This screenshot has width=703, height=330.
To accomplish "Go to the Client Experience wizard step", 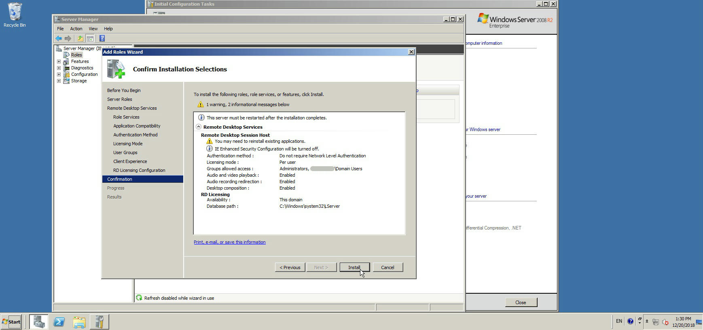I will click(130, 161).
